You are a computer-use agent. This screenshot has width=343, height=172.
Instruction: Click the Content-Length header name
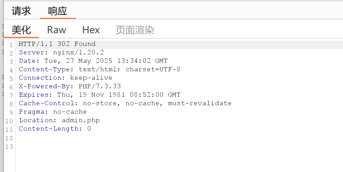click(49, 129)
